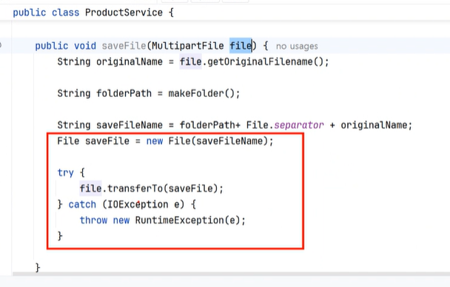This screenshot has height=287, width=450.
Task: Click the ProductService class name
Action: point(124,13)
